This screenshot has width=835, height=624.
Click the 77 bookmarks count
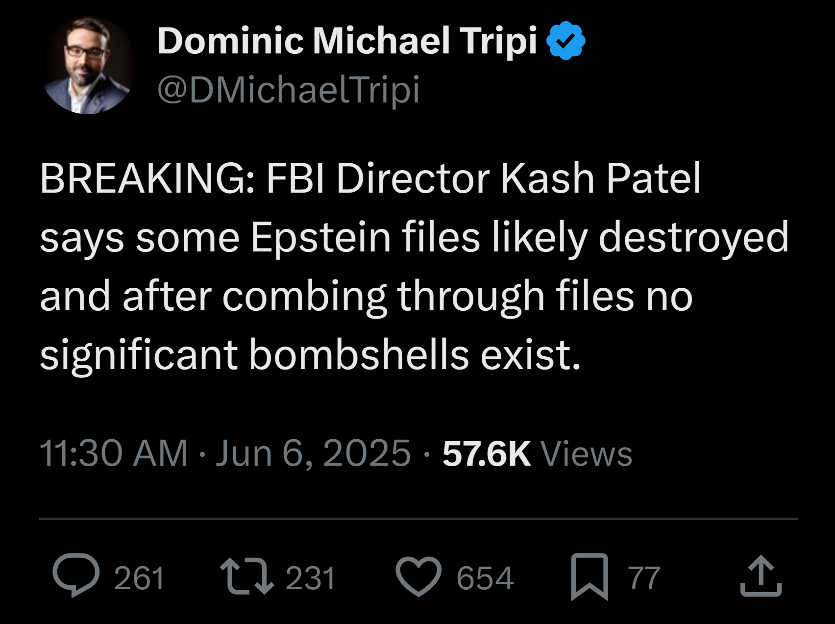point(644,578)
